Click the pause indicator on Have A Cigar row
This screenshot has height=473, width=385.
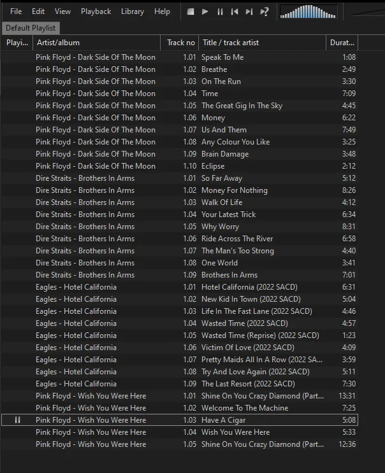17,420
